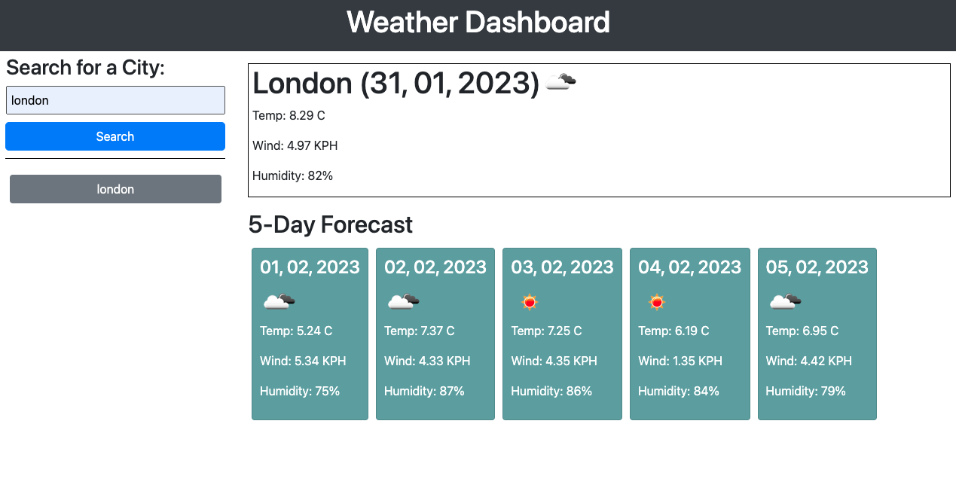956x488 pixels.
Task: Click Temp: 8.29 C in current weather
Action: 289,115
